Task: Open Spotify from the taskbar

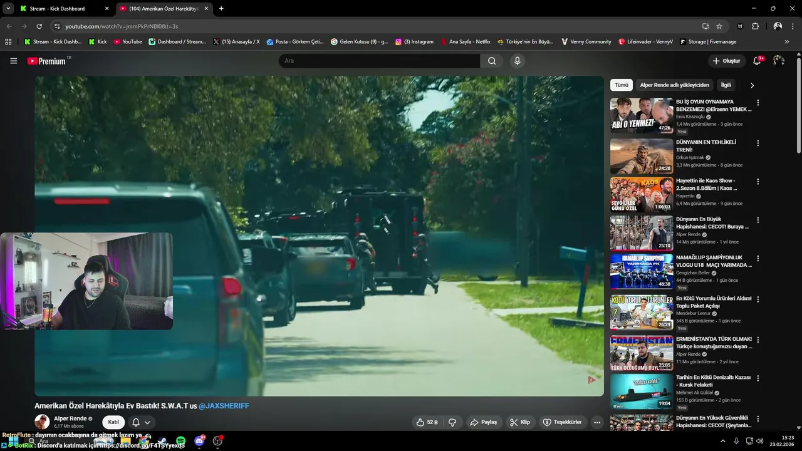Action: tap(180, 441)
